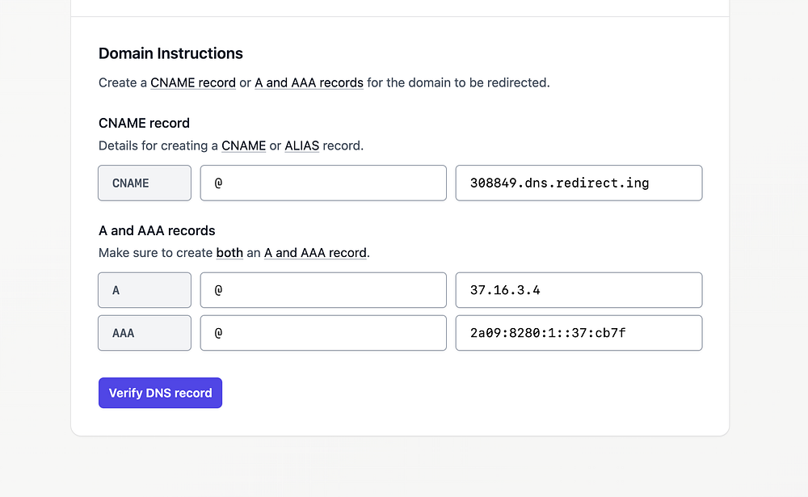Select the 37.16.3.4 IP address field
This screenshot has height=497, width=808.
tap(579, 289)
